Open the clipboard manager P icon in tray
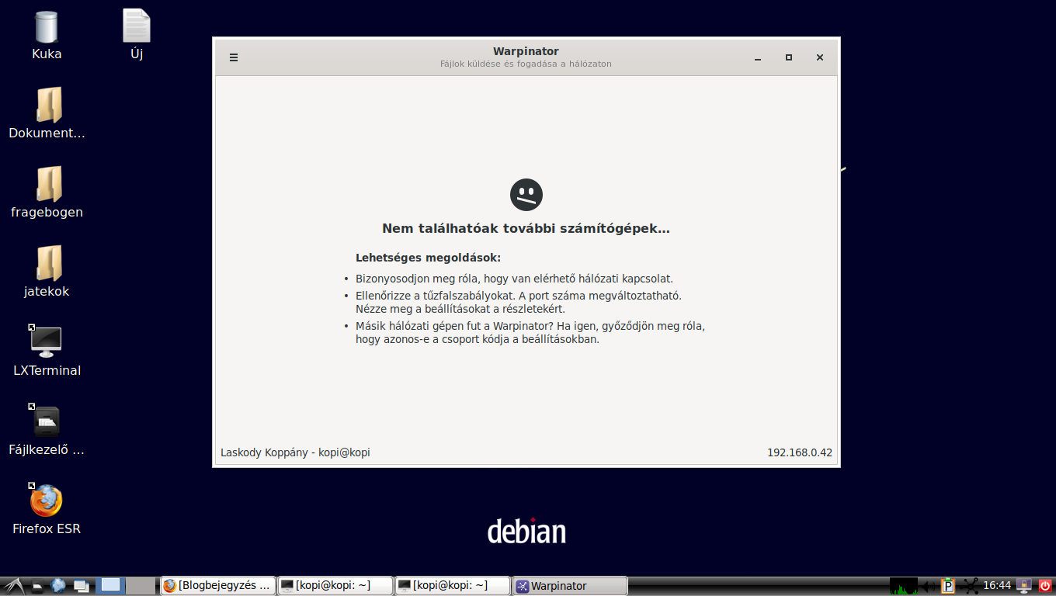Image resolution: width=1056 pixels, height=596 pixels. 948,586
